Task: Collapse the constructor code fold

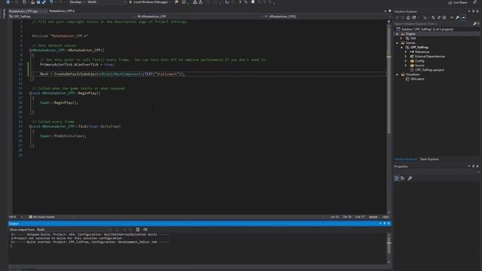Action: point(30,50)
